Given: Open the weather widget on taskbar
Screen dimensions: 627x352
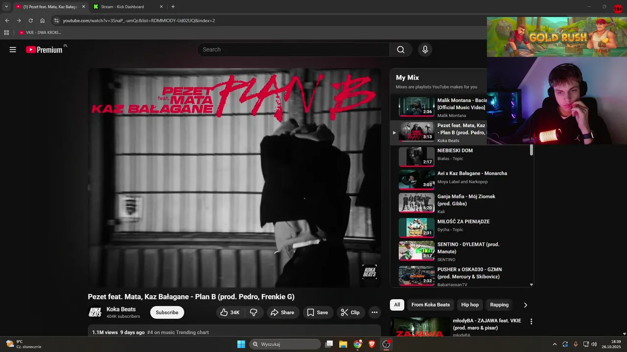Looking at the screenshot, I should pyautogui.click(x=24, y=344).
